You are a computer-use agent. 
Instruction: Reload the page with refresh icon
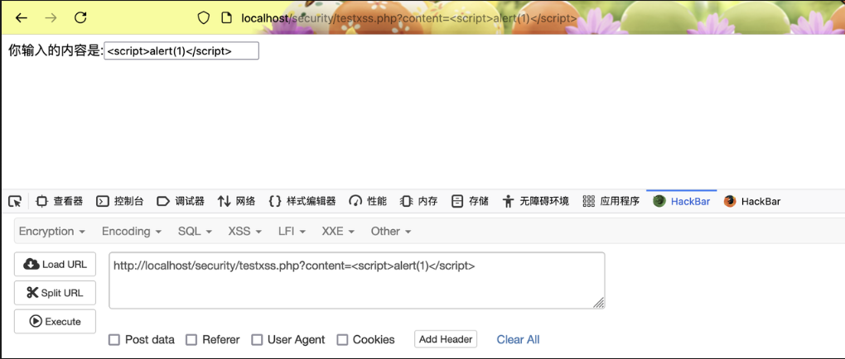click(80, 17)
